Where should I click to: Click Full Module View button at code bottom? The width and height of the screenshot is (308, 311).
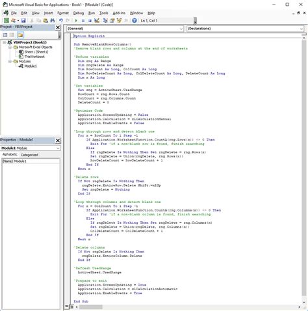tap(71, 306)
